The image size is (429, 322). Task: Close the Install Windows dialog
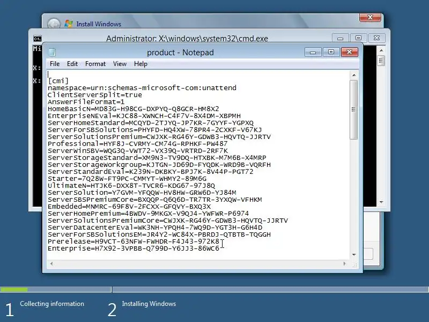[370, 17]
